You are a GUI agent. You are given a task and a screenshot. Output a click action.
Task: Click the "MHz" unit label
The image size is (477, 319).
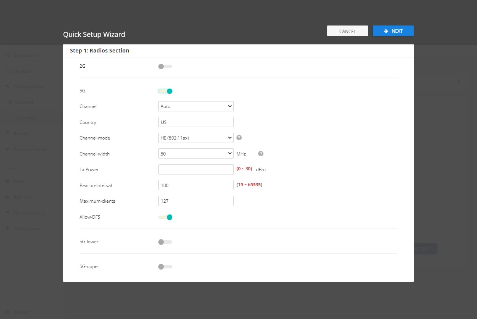pyautogui.click(x=241, y=154)
